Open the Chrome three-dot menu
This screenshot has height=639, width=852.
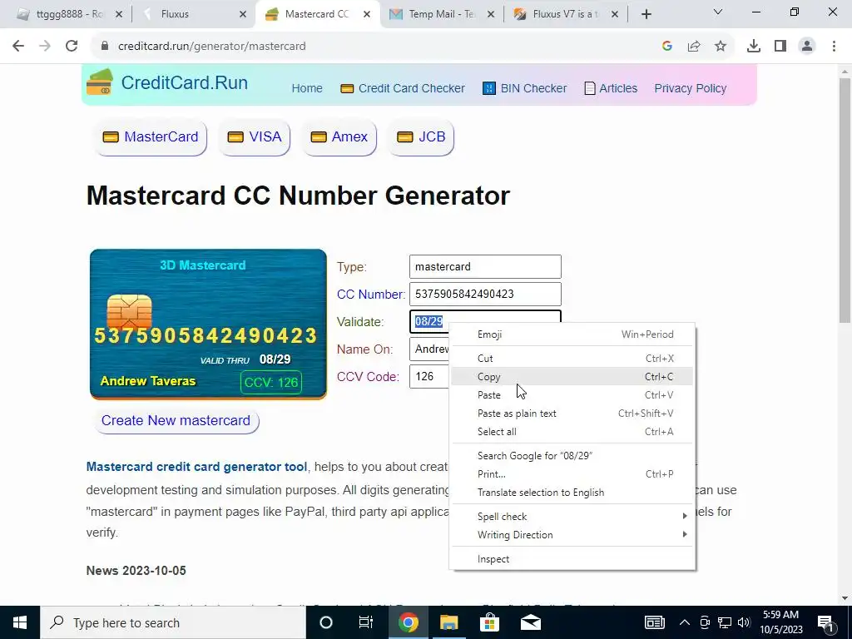834,47
